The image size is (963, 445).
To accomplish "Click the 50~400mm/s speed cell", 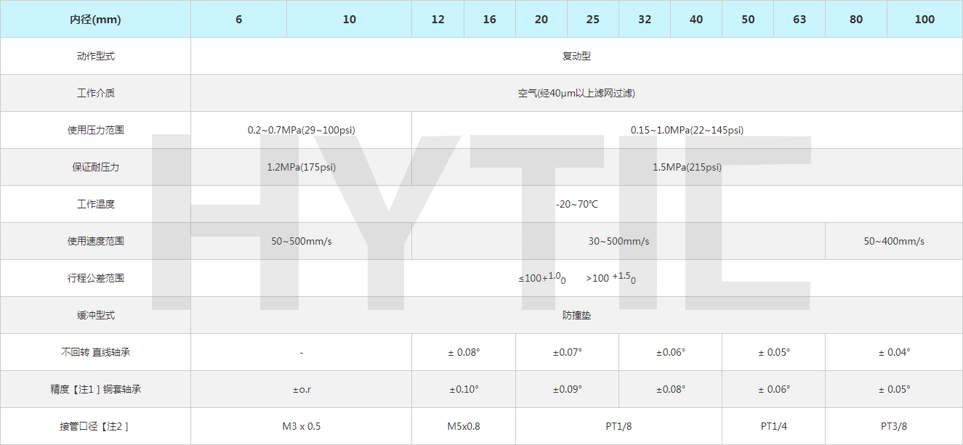I will click(x=894, y=241).
